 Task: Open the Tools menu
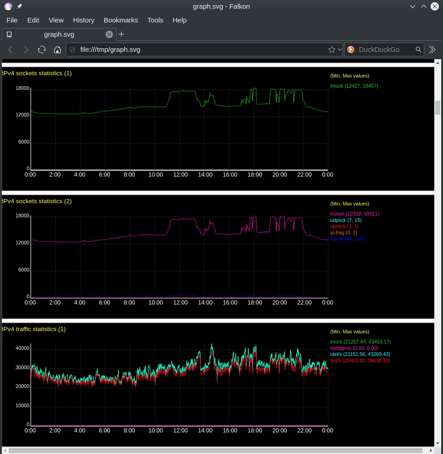pyautogui.click(x=155, y=20)
